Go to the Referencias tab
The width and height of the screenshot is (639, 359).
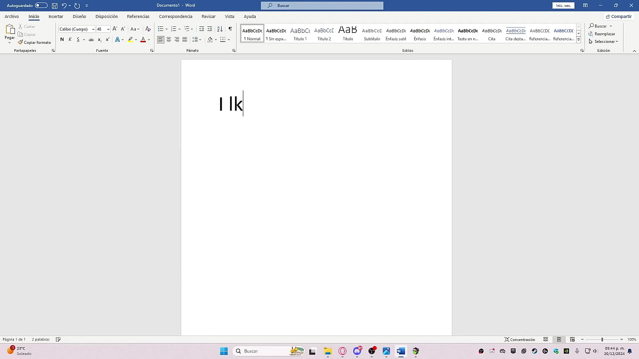pyautogui.click(x=138, y=16)
